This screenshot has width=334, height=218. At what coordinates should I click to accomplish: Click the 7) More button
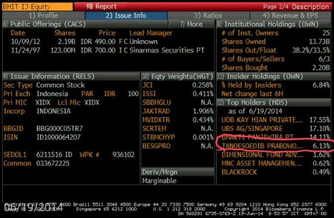[x=191, y=24]
